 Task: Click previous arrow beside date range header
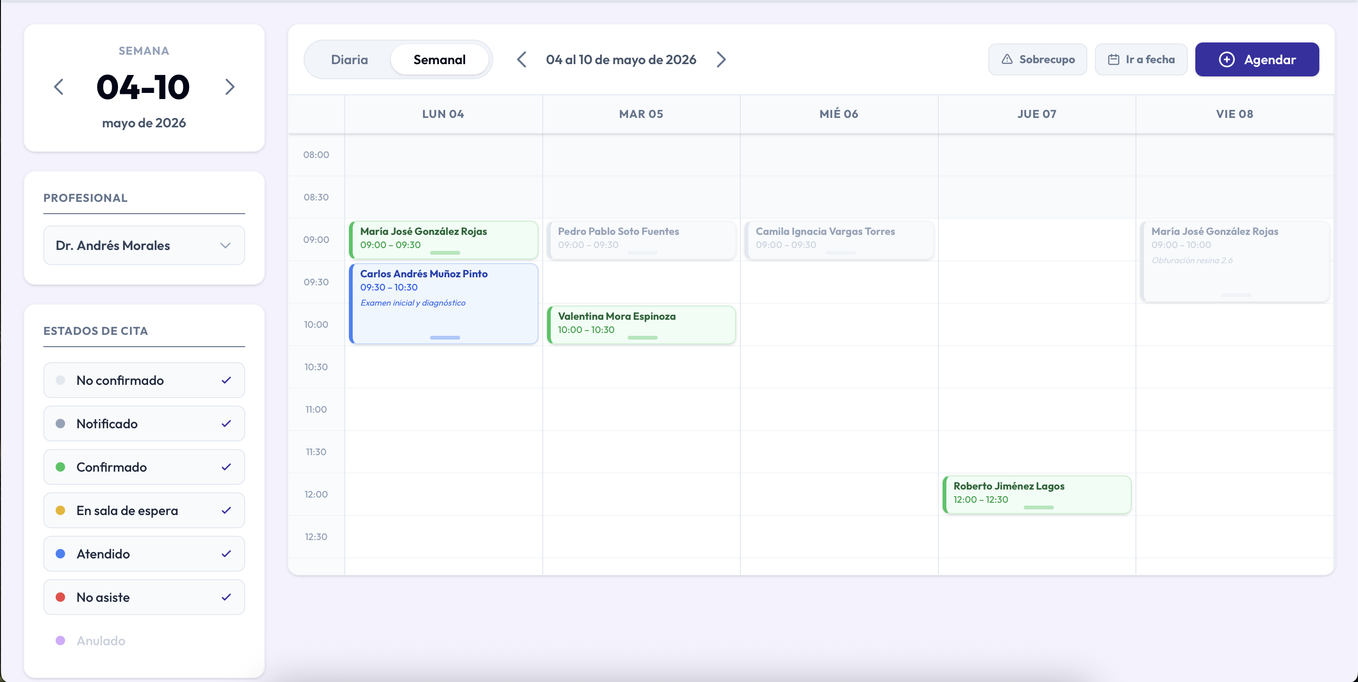(522, 59)
